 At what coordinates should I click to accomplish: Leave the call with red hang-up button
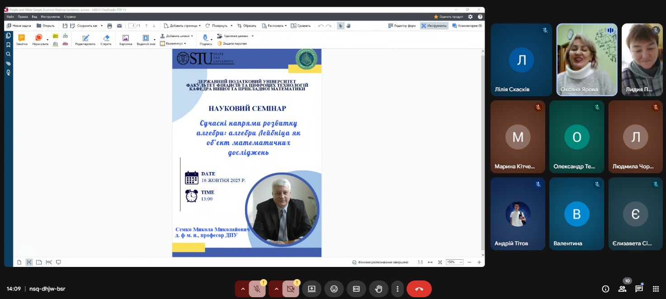click(419, 289)
